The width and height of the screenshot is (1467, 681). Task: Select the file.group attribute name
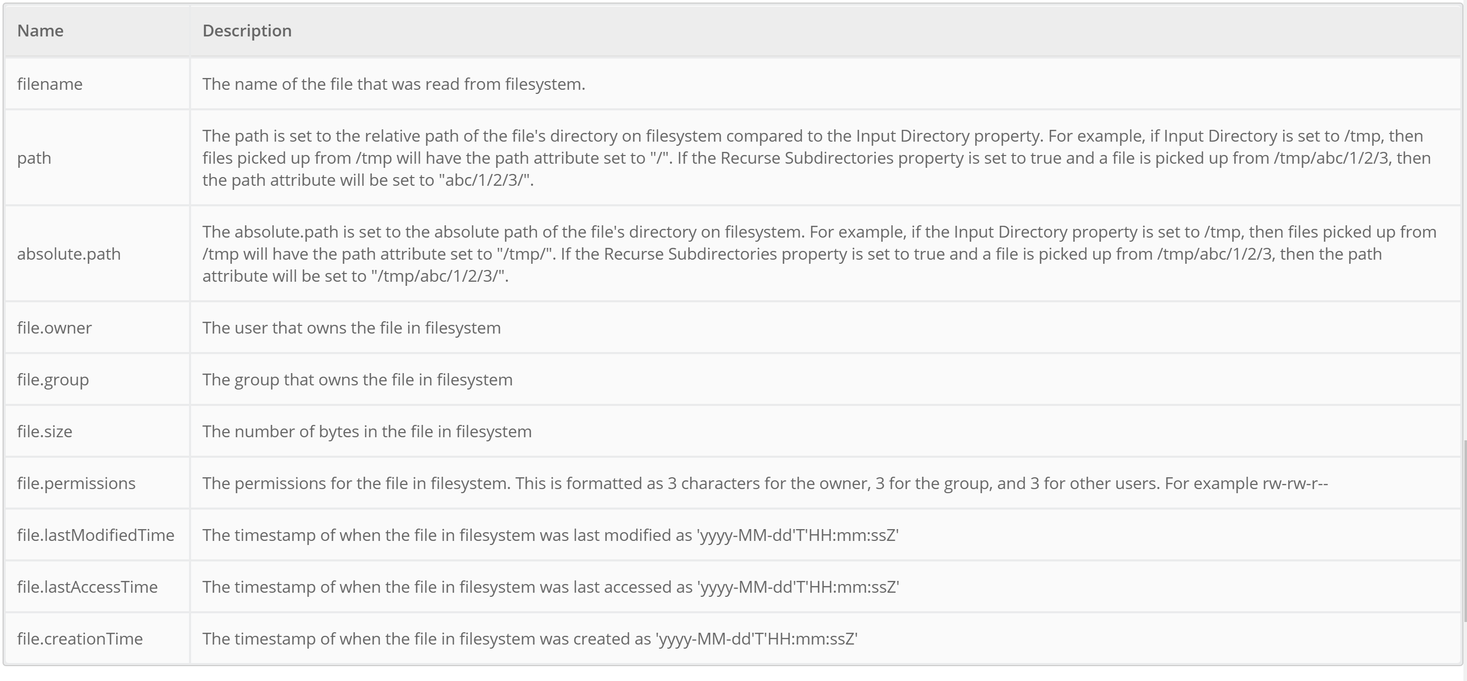(x=53, y=379)
